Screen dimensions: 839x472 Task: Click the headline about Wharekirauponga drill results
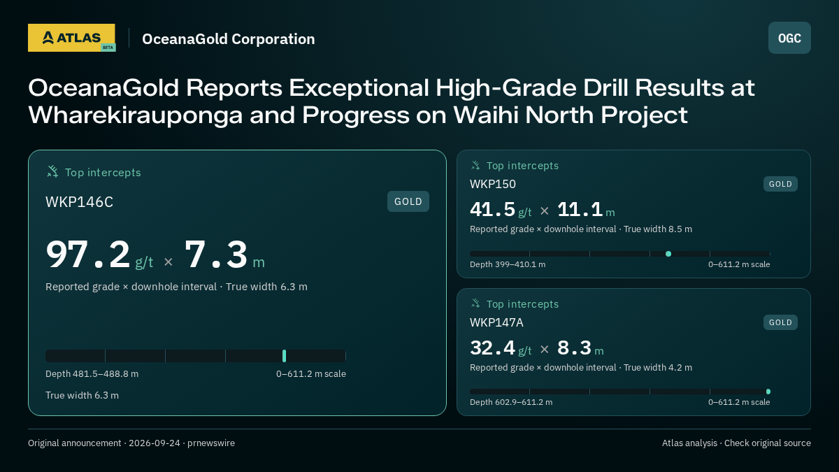coord(392,101)
